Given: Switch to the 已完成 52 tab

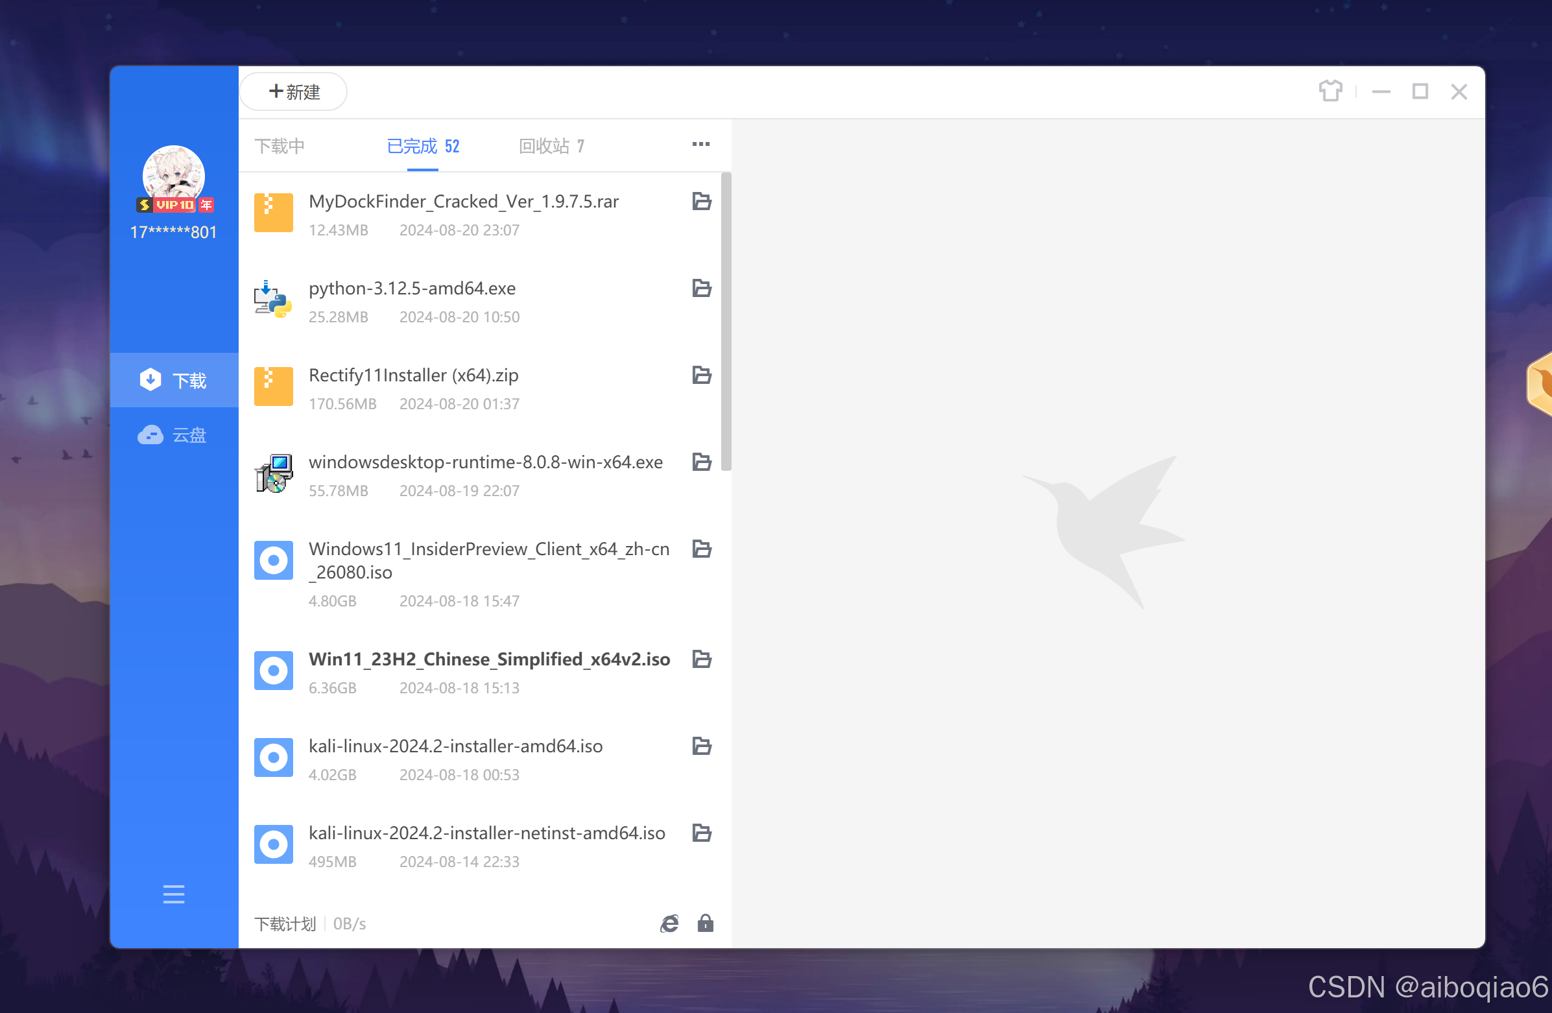Looking at the screenshot, I should (x=423, y=146).
